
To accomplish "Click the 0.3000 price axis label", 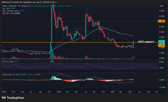I will (162, 32).
